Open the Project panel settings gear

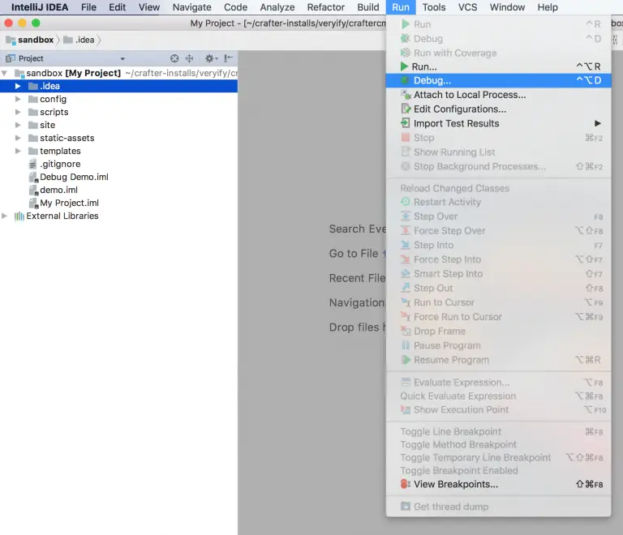pos(209,58)
